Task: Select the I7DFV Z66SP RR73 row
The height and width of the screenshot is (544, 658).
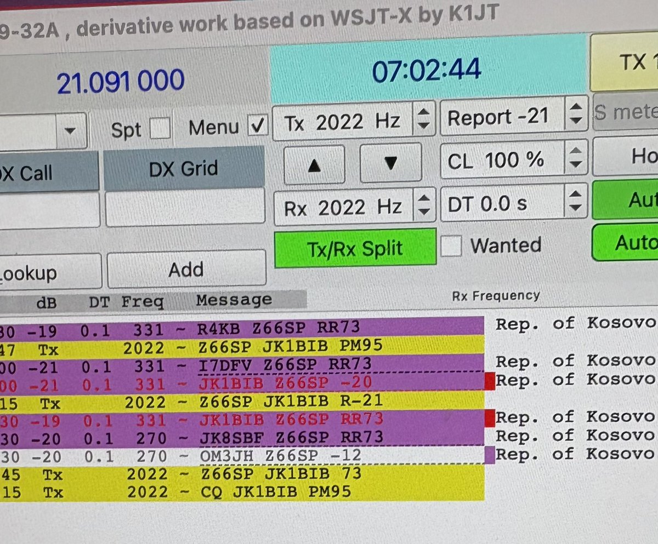Action: 242,364
